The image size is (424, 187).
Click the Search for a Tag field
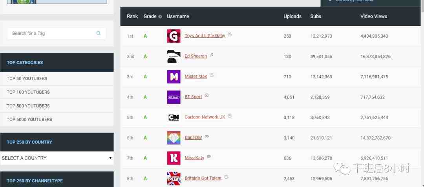pyautogui.click(x=53, y=33)
